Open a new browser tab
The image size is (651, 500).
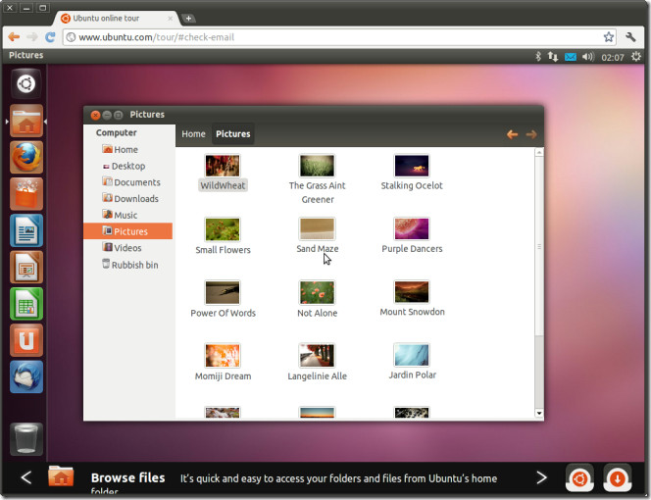tap(188, 19)
